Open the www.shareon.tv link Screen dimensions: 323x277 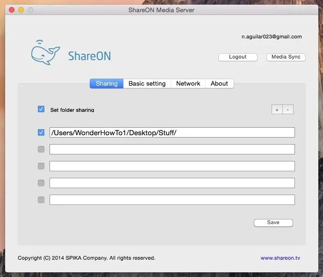click(280, 258)
